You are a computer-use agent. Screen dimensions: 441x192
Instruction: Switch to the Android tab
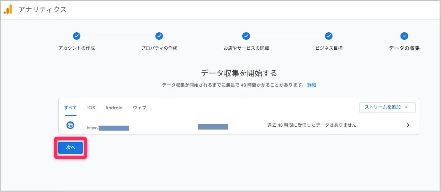[x=114, y=108]
